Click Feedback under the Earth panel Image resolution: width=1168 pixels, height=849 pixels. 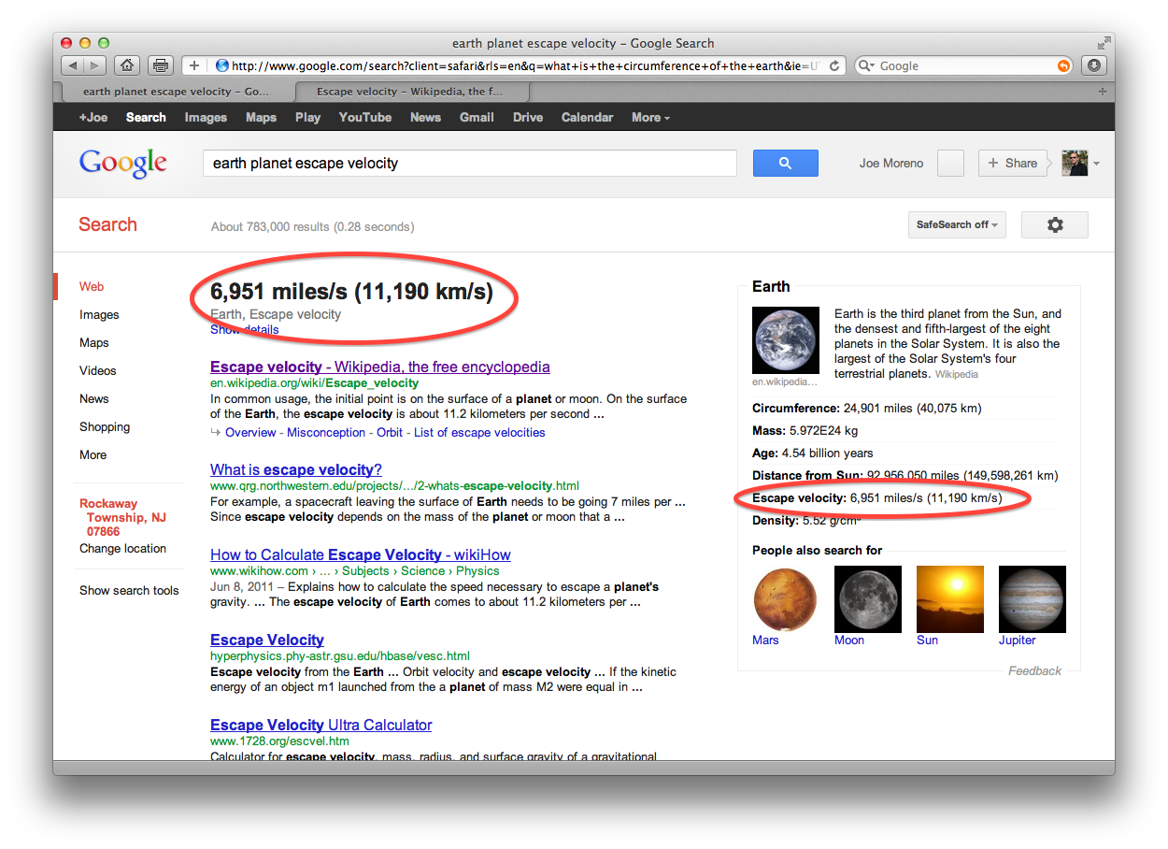coord(1034,670)
